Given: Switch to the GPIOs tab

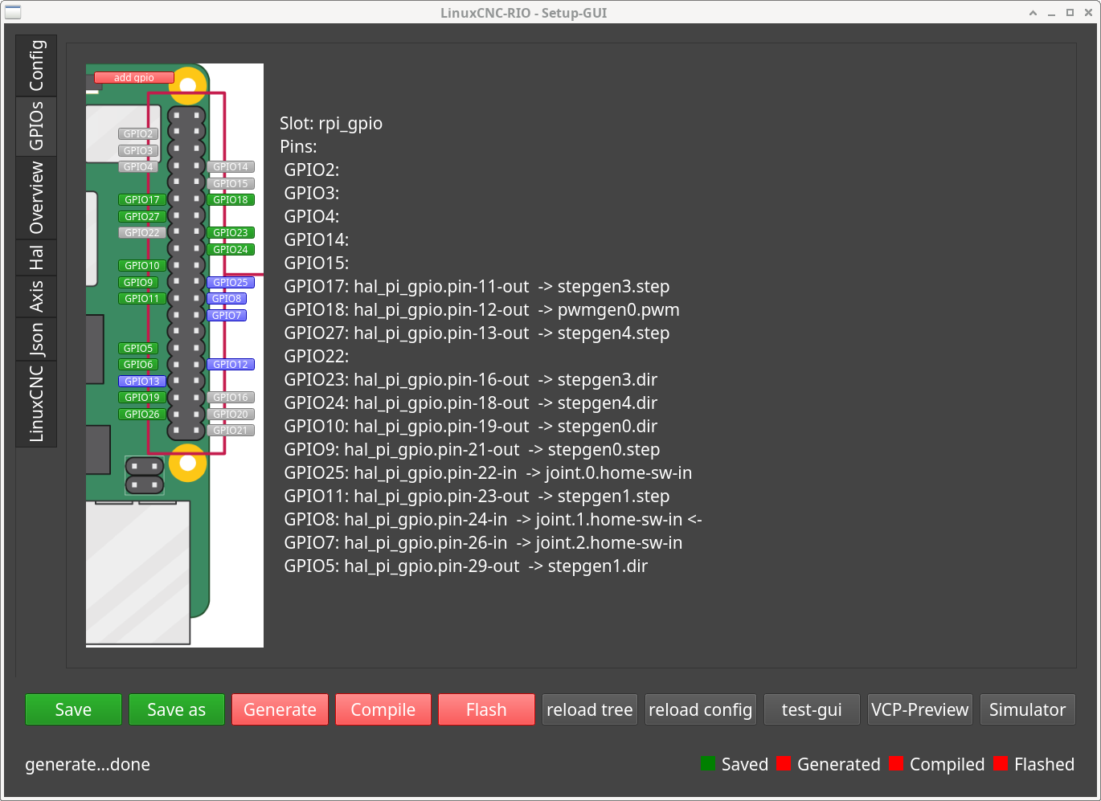Looking at the screenshot, I should pos(36,126).
